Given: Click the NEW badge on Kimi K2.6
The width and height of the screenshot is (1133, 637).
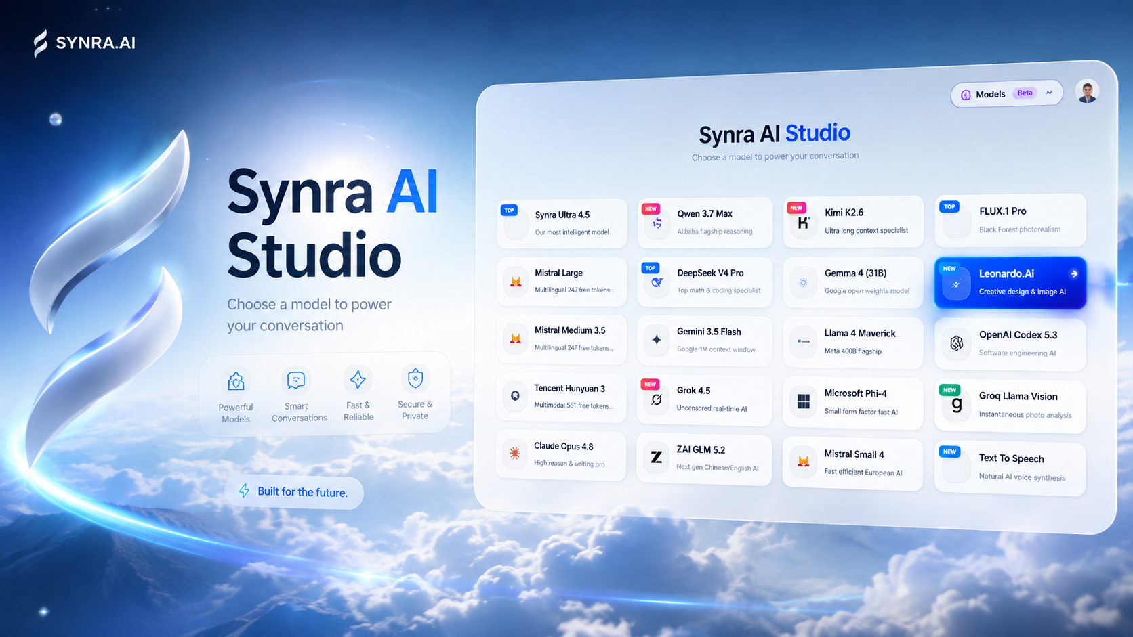Looking at the screenshot, I should (796, 208).
